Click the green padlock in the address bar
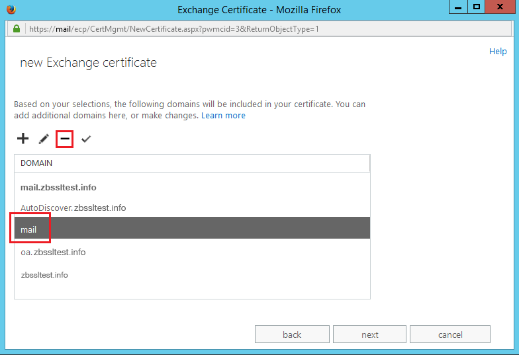The height and width of the screenshot is (355, 519). pos(17,30)
